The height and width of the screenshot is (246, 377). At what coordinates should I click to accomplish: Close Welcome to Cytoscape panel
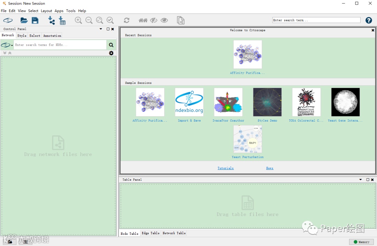coord(373,30)
